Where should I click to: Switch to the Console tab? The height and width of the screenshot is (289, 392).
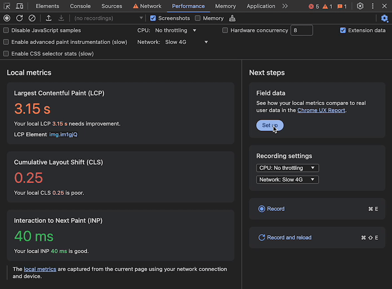(x=80, y=6)
